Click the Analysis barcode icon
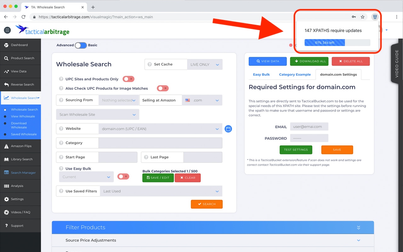Image resolution: width=403 pixels, height=252 pixels. [6, 186]
